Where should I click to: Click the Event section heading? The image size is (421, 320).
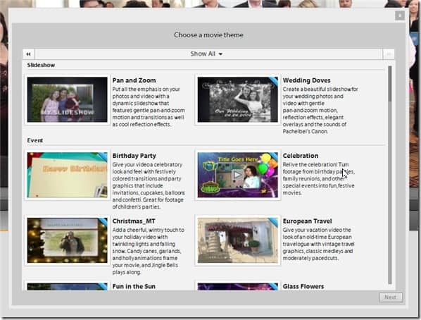pyautogui.click(x=35, y=140)
